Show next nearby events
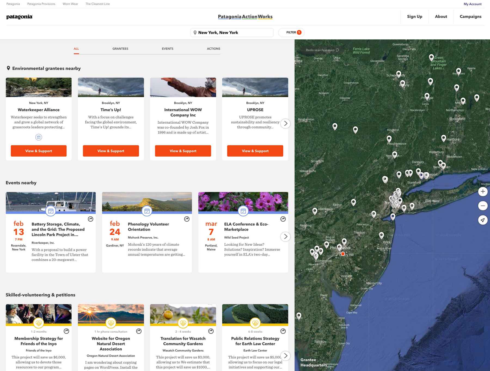 (x=285, y=236)
